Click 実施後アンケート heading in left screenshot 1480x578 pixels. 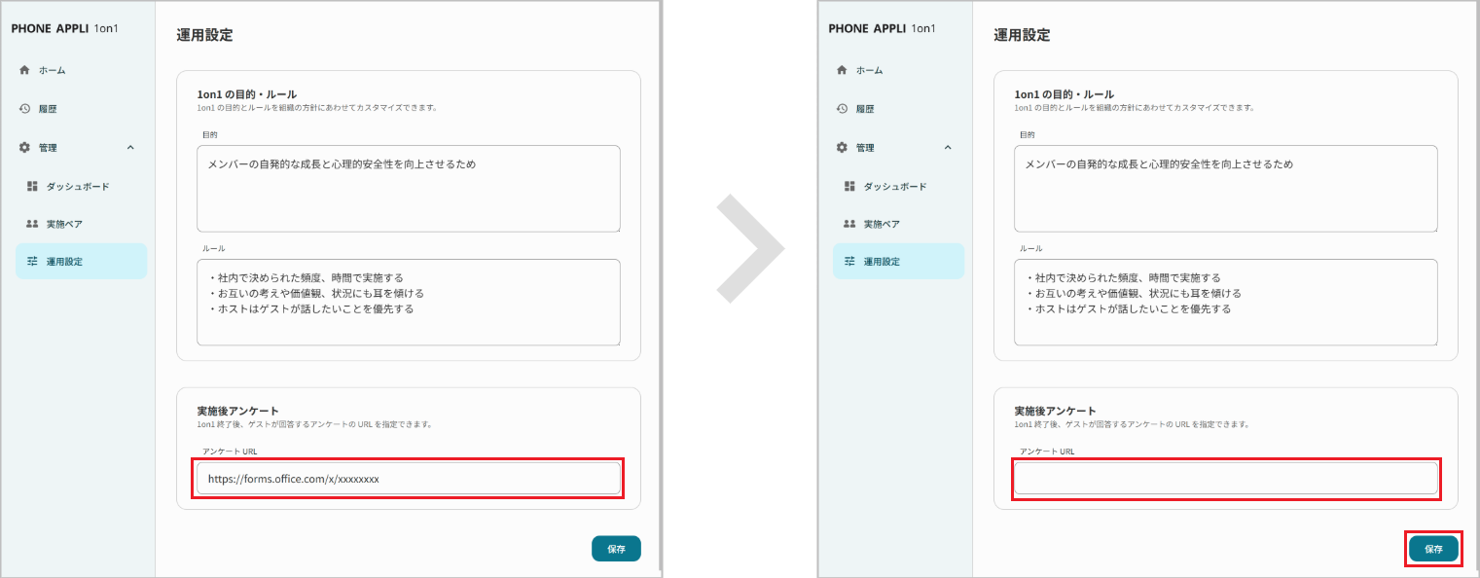click(237, 412)
